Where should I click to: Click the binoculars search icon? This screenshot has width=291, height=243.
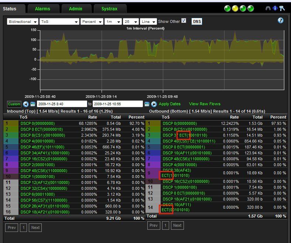[x=268, y=8]
